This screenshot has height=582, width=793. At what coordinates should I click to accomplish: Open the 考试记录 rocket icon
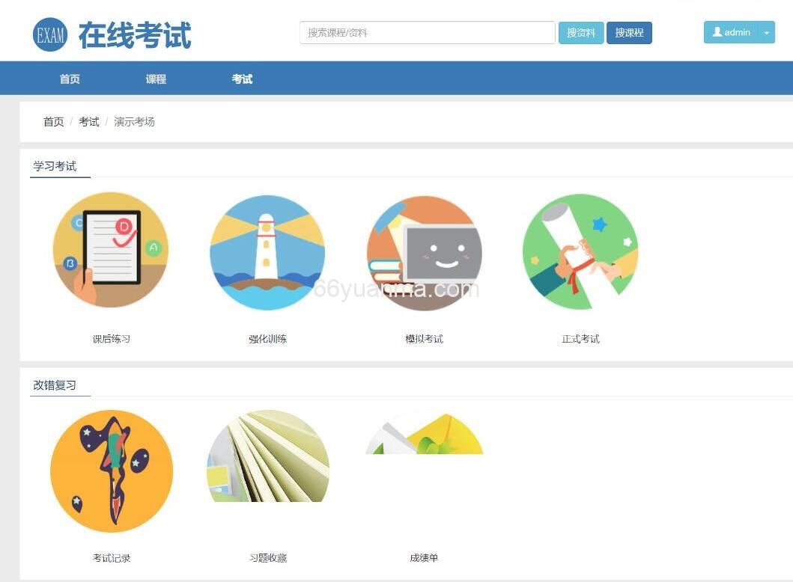(111, 471)
